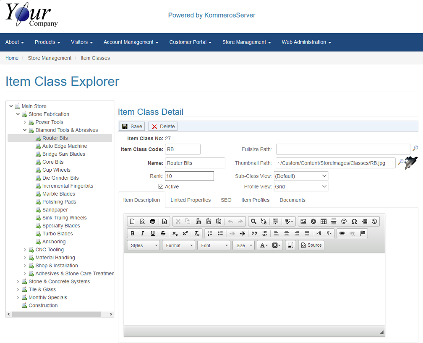Click the smiley emoticon icon
Screen dimensions: 423x343
click(344, 221)
